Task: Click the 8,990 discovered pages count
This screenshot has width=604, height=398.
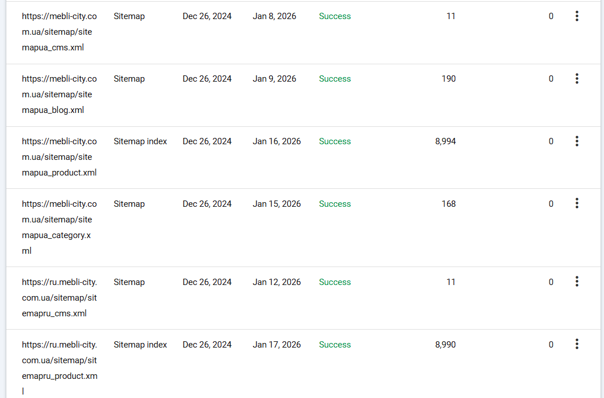Action: click(x=445, y=345)
